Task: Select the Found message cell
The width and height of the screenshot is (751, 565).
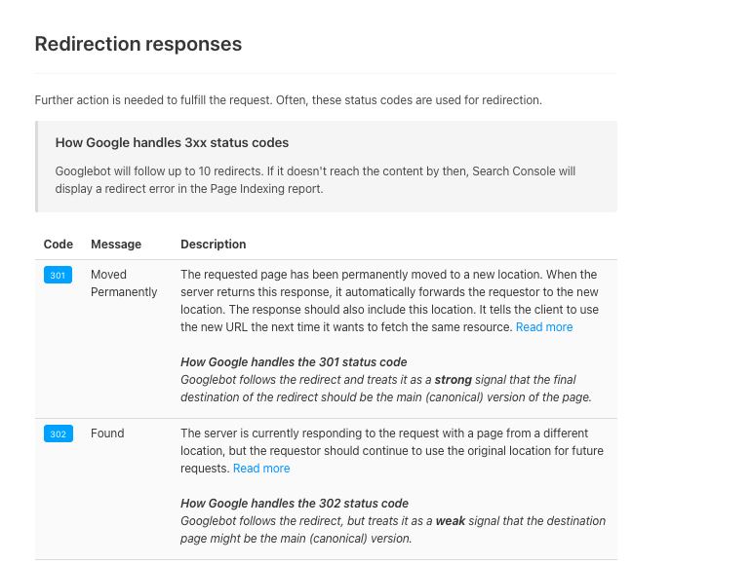Action: [107, 433]
